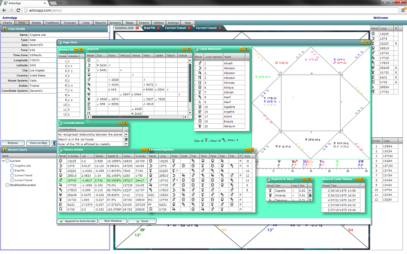Open the Forecast menu
The height and width of the screenshot is (254, 407).
tap(70, 23)
